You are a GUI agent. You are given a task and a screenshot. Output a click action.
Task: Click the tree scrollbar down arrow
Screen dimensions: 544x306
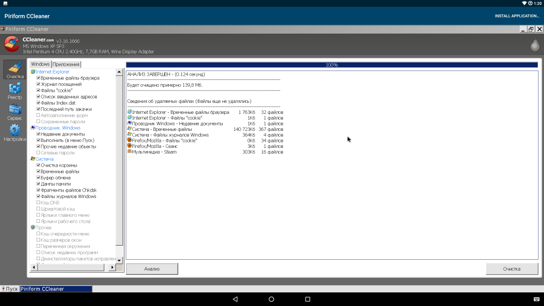point(119,260)
